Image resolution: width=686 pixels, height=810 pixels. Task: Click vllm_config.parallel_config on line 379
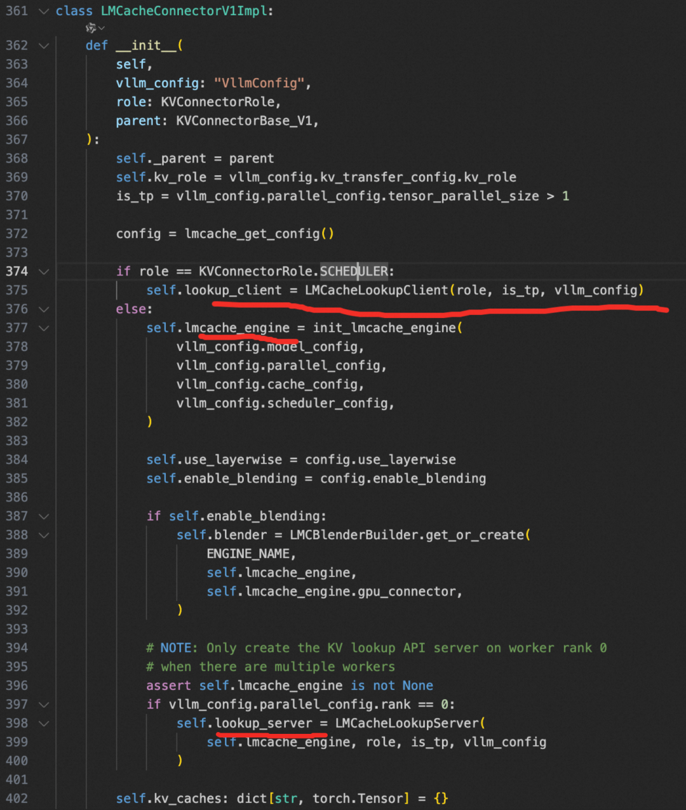coord(278,366)
